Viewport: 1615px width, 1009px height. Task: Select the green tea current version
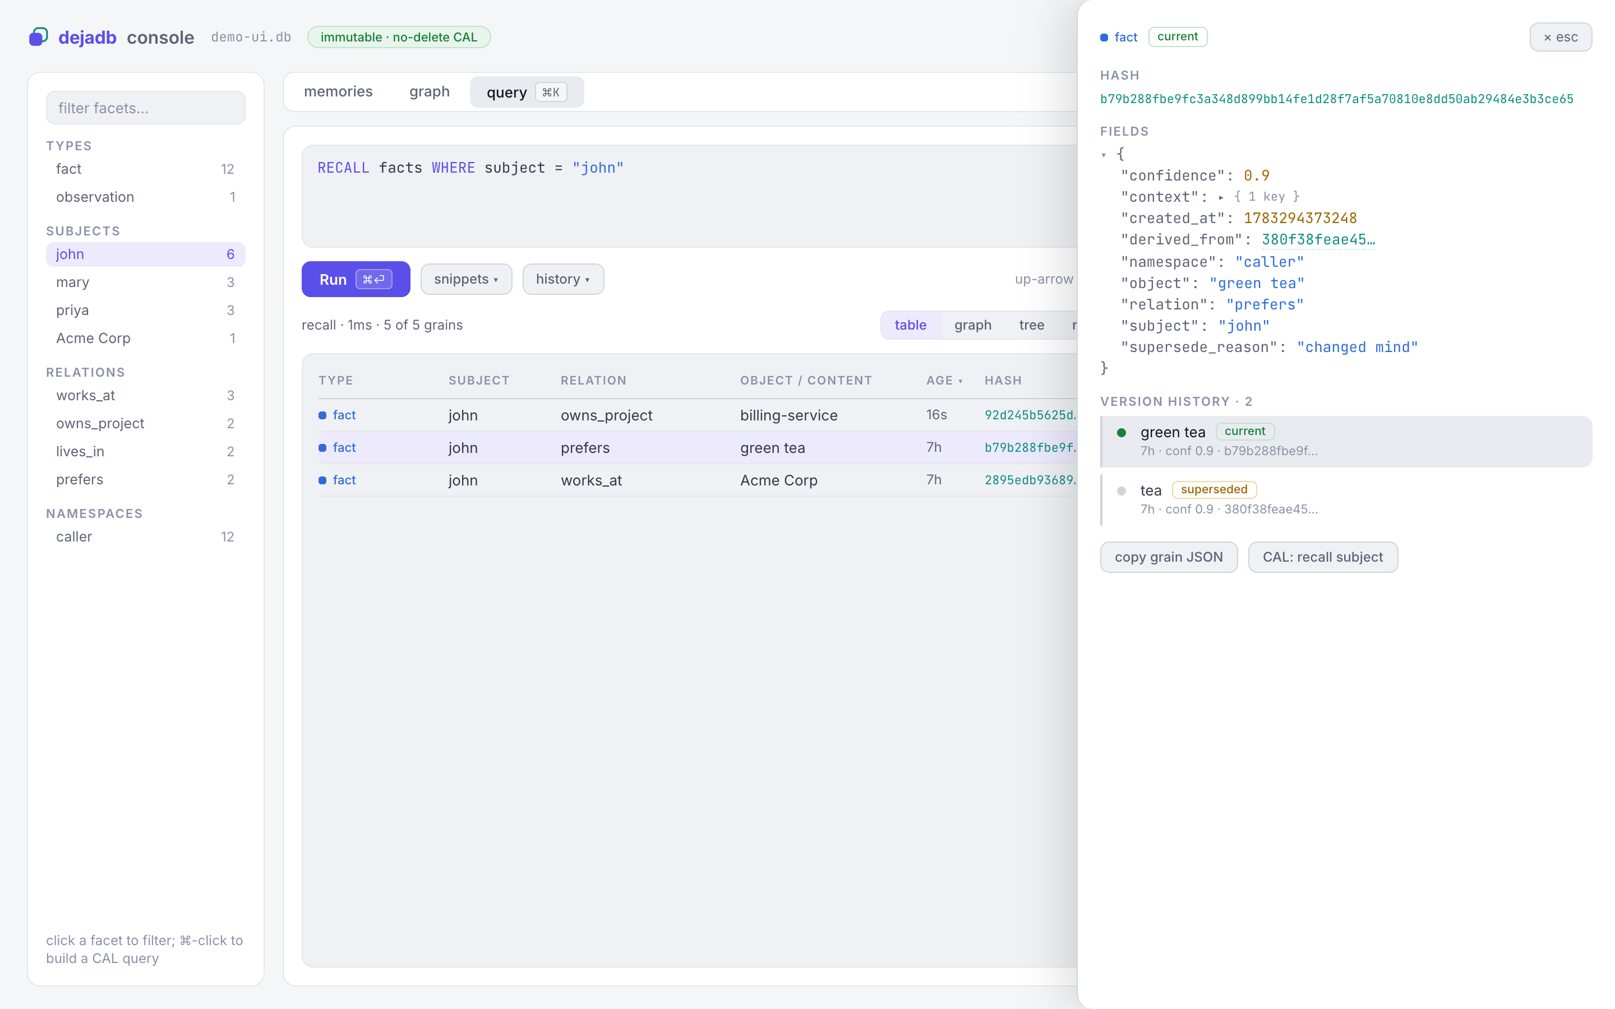point(1346,441)
